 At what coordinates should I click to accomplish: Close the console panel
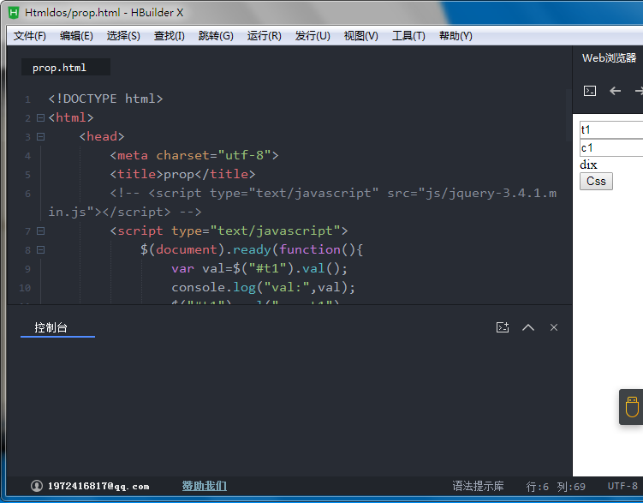point(554,327)
